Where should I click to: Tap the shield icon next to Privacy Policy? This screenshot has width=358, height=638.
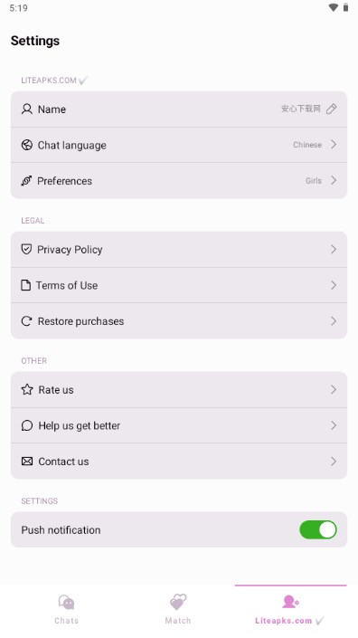point(26,249)
